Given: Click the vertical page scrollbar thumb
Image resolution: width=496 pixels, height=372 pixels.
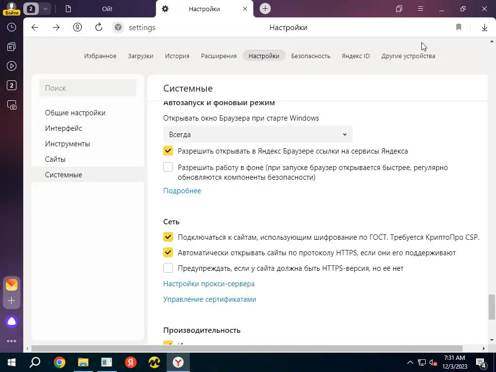Looking at the screenshot, I should 492,307.
